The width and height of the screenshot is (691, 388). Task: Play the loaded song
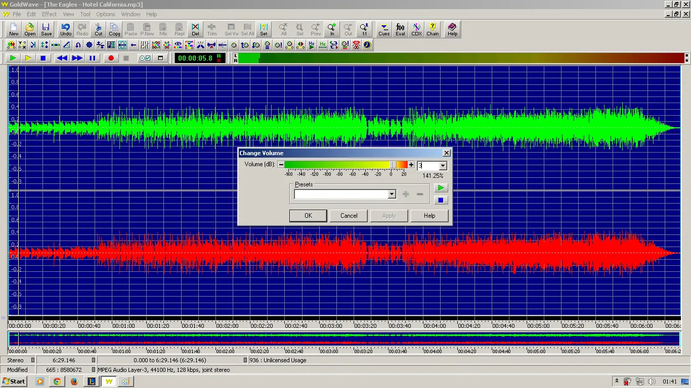(13, 58)
